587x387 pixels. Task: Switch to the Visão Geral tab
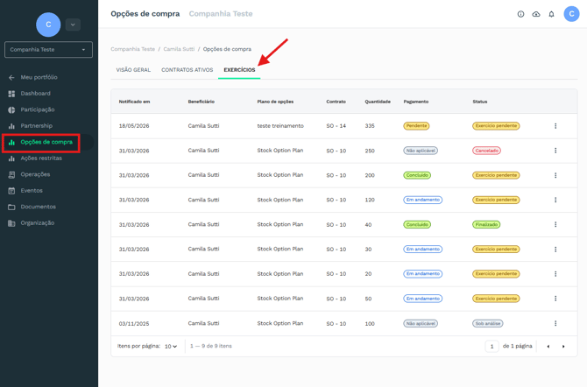[x=133, y=70]
